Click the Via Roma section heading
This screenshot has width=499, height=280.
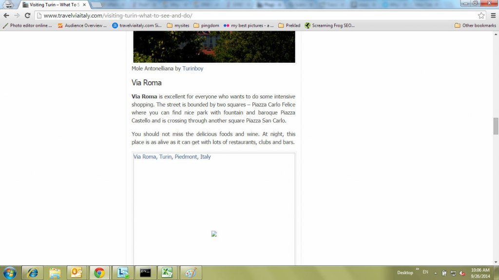(x=146, y=83)
